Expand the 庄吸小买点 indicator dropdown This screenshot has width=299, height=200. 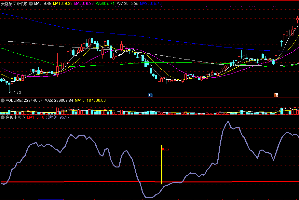(3, 117)
